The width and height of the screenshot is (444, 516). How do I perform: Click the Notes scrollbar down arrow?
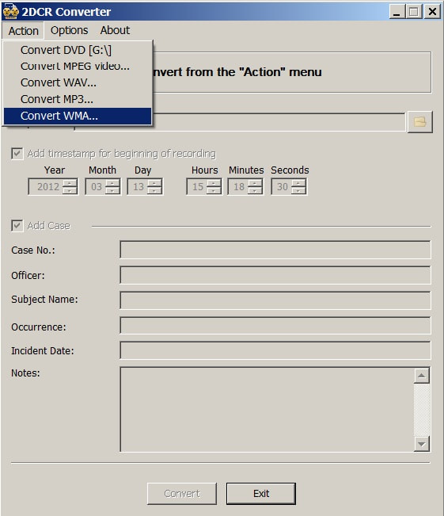pyautogui.click(x=422, y=444)
